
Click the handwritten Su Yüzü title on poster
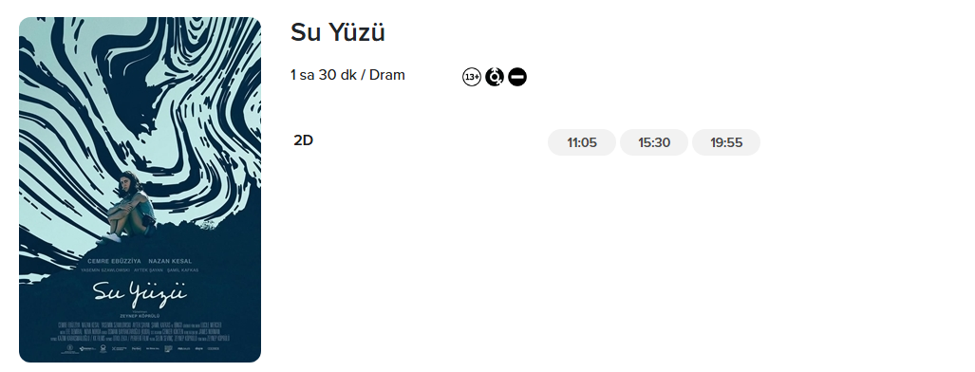click(140, 292)
